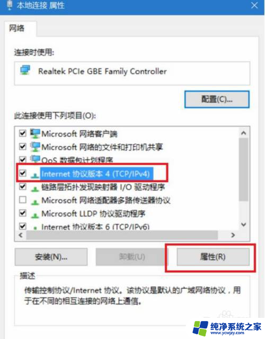Click the Microsoft 网络客户端 computer icon
Viewport: 265px width, 339px height.
tap(35, 133)
